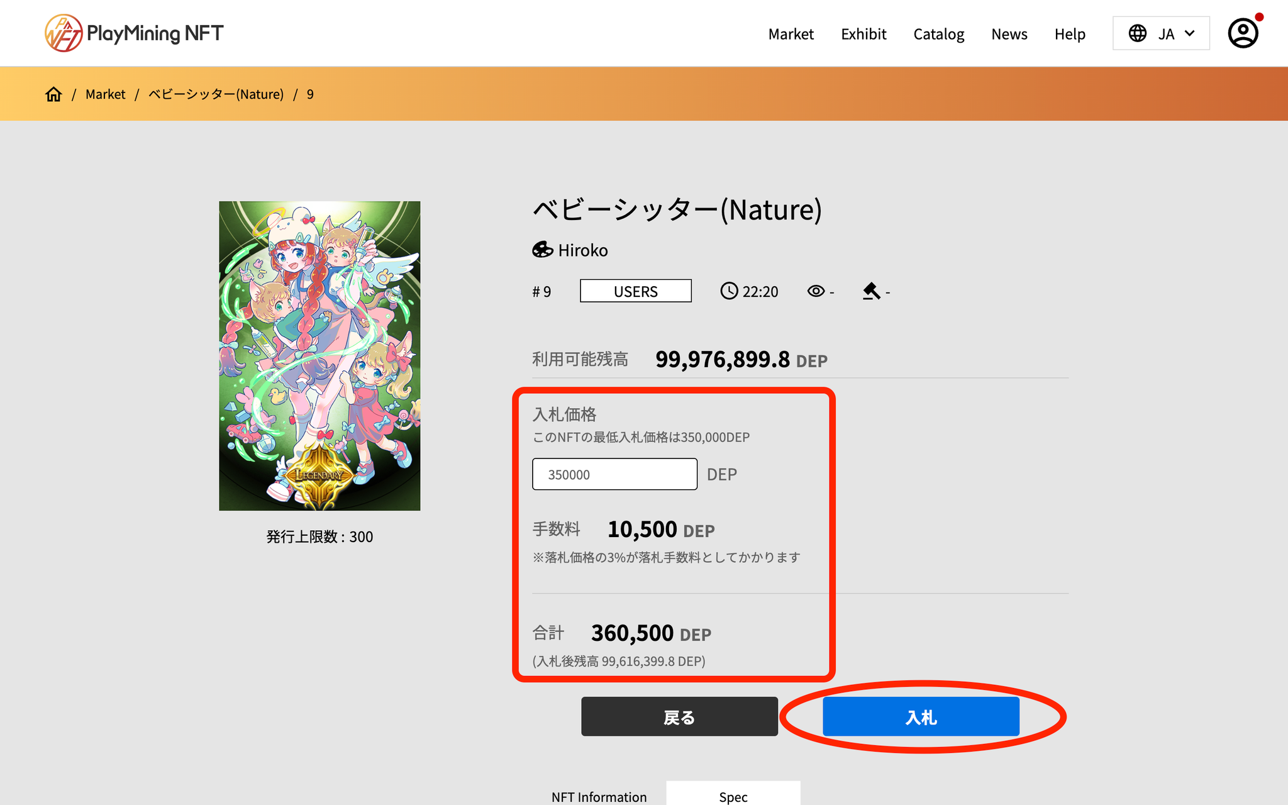This screenshot has width=1288, height=805.
Task: Click the minimum bid 350,000DEP note
Action: [x=641, y=437]
